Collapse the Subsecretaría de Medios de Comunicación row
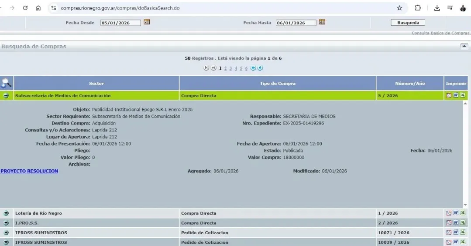 6,96
